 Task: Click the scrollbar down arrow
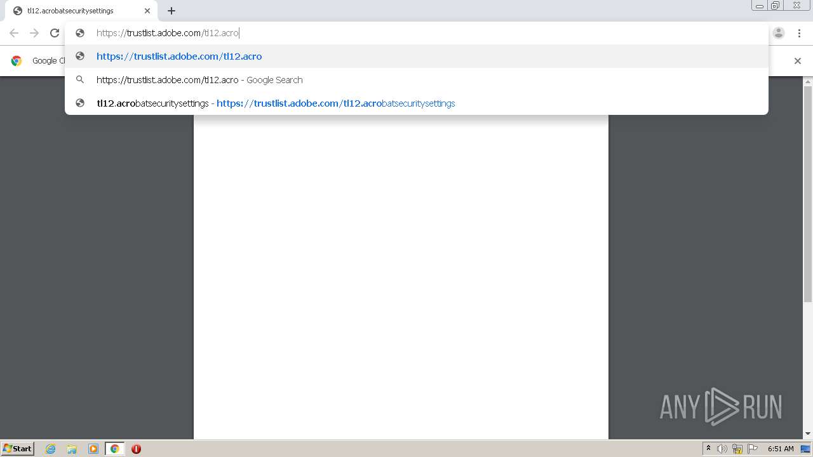pyautogui.click(x=808, y=434)
